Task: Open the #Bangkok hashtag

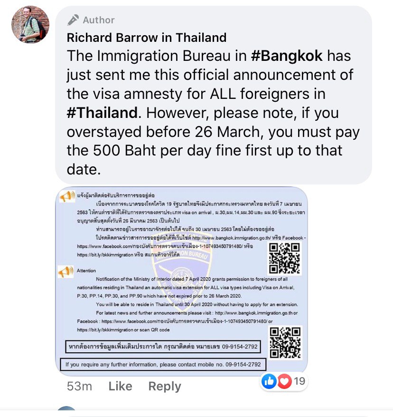Action: tap(287, 56)
